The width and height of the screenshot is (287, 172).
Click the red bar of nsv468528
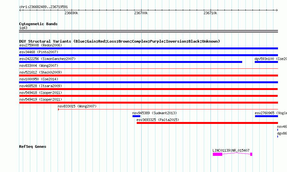(x=148, y=89)
